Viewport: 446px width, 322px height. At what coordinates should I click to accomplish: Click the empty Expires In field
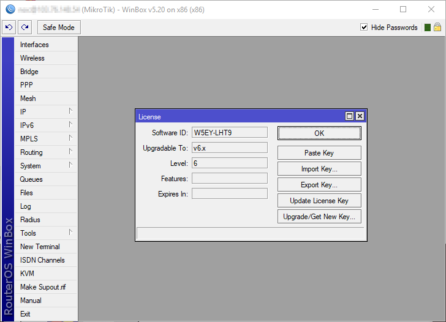click(230, 194)
